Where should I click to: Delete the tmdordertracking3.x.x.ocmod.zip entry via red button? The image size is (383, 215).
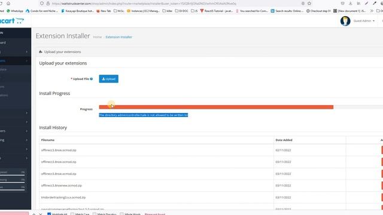pos(382,198)
